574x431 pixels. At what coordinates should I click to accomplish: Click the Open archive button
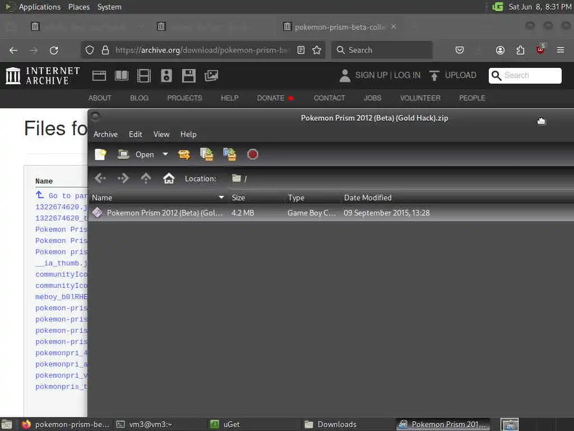[136, 154]
